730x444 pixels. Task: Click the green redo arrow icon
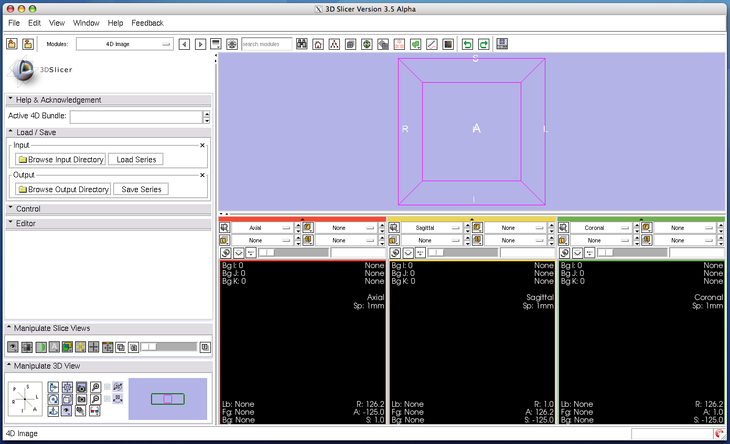click(484, 45)
